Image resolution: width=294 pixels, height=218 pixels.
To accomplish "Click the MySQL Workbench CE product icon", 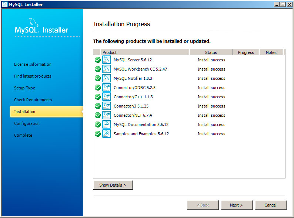I will pyautogui.click(x=107, y=69).
